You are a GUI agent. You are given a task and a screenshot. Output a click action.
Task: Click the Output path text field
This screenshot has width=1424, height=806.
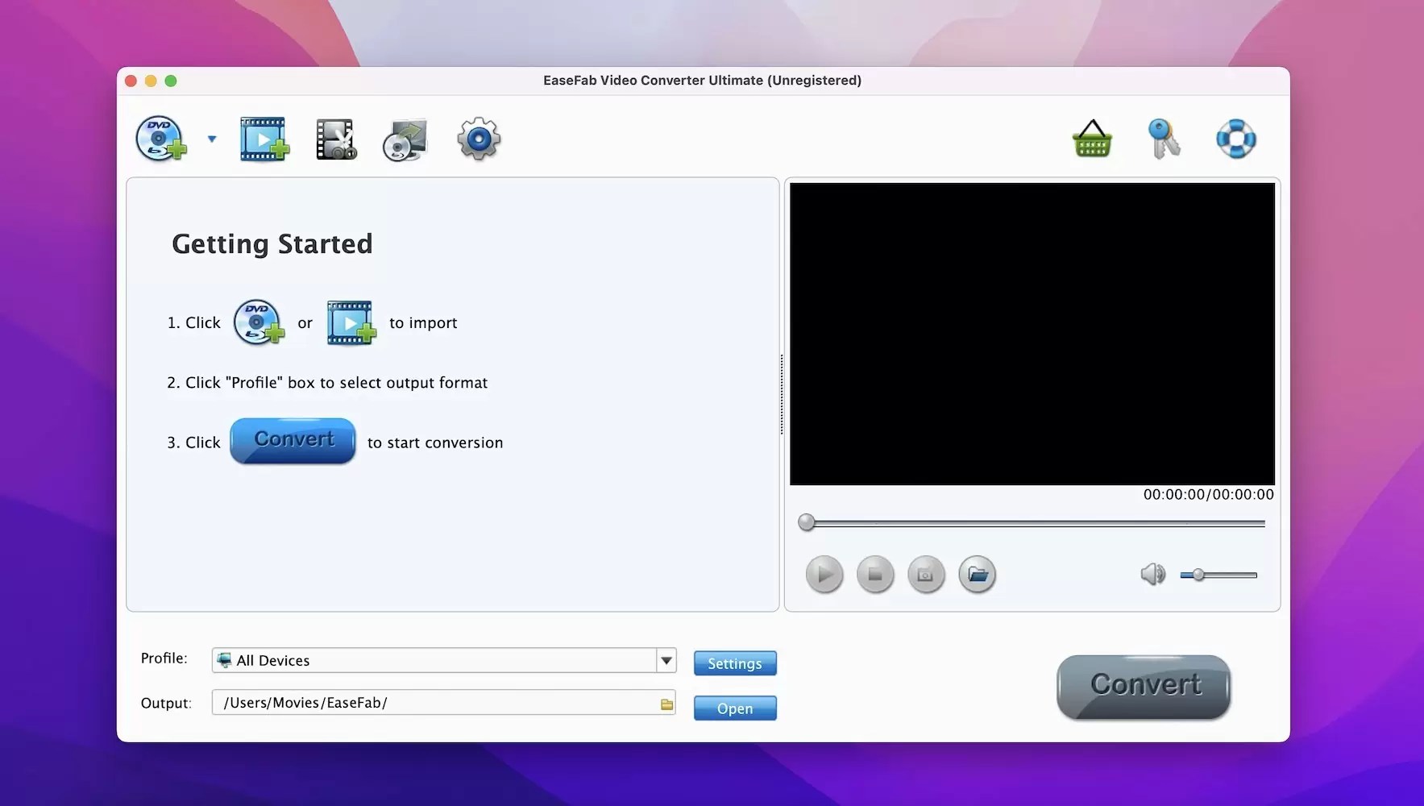pyautogui.click(x=435, y=702)
